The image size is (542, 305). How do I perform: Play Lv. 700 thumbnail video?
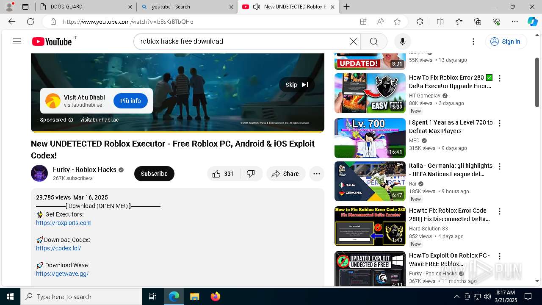pos(370,138)
